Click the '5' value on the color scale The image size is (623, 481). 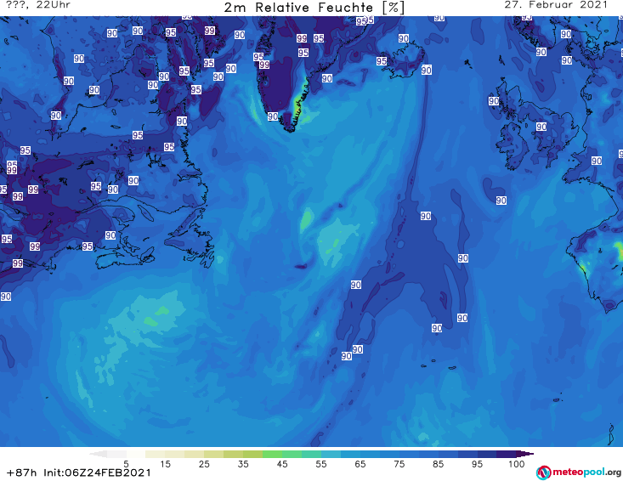click(x=126, y=464)
